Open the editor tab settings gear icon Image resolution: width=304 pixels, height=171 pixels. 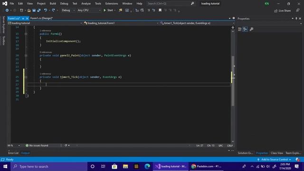coord(234,18)
